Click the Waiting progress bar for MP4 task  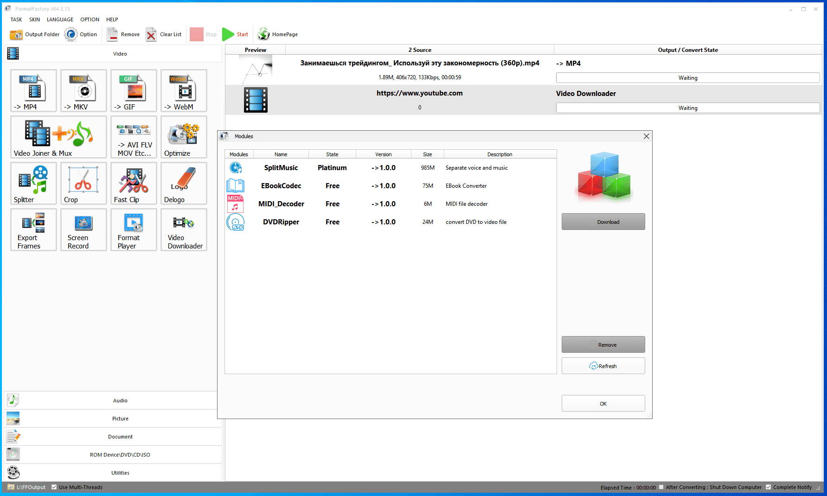pyautogui.click(x=688, y=78)
